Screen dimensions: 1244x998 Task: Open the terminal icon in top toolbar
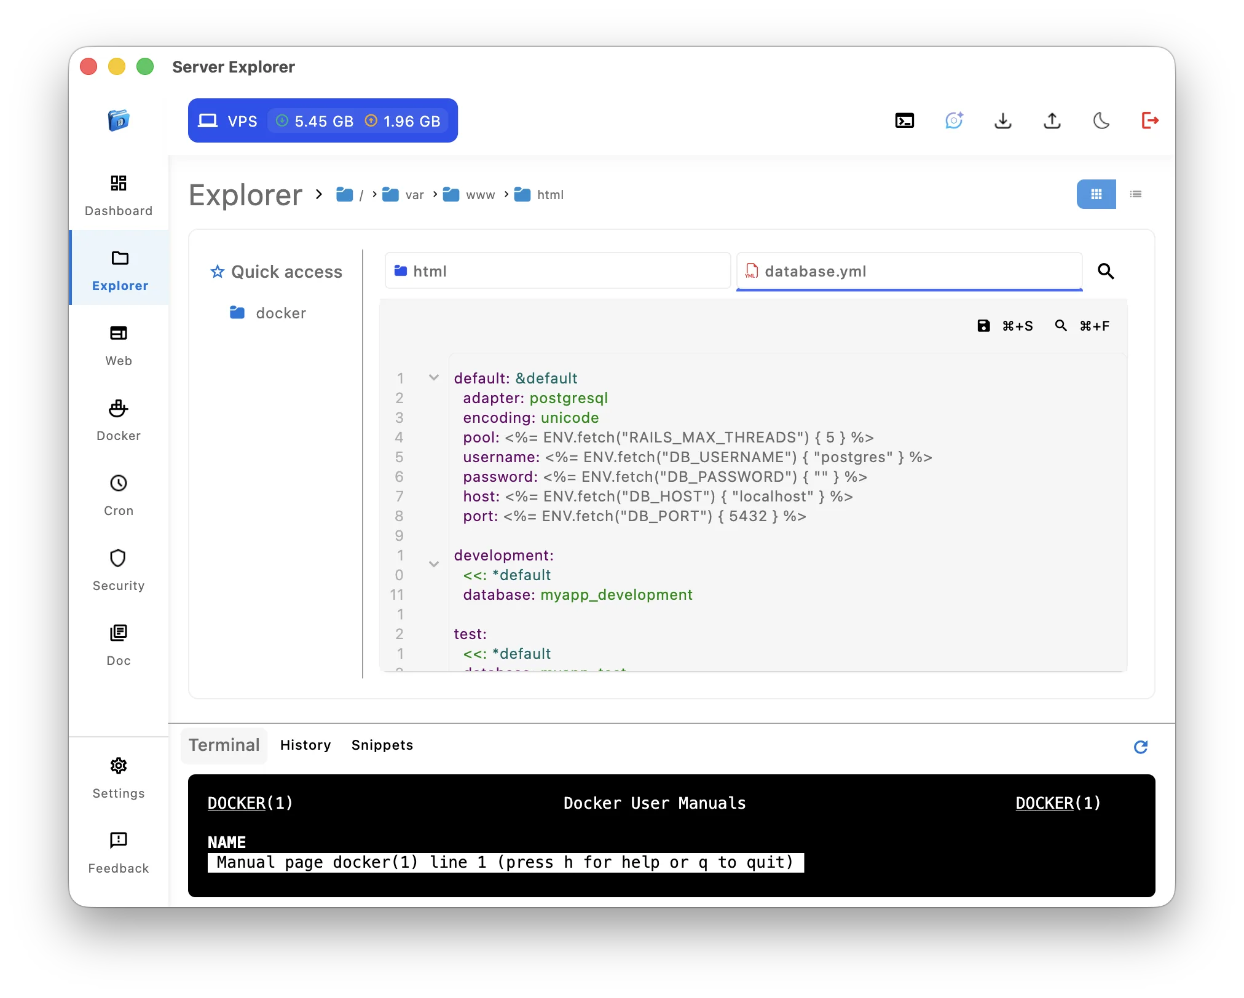pos(904,120)
